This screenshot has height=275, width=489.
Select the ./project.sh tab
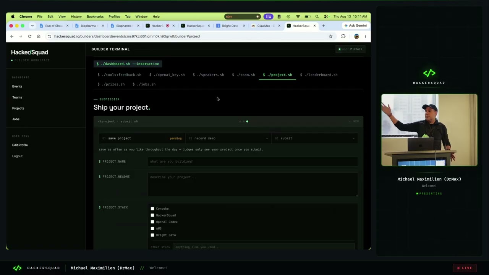(x=277, y=75)
